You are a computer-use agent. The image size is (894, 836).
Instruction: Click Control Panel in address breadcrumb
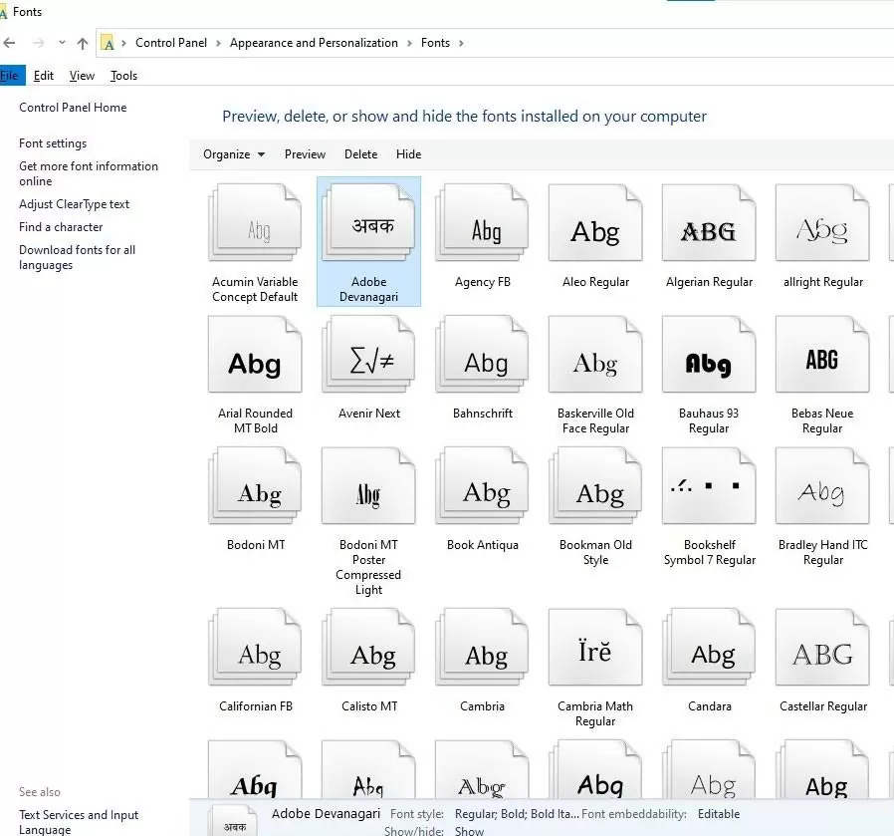tap(171, 43)
